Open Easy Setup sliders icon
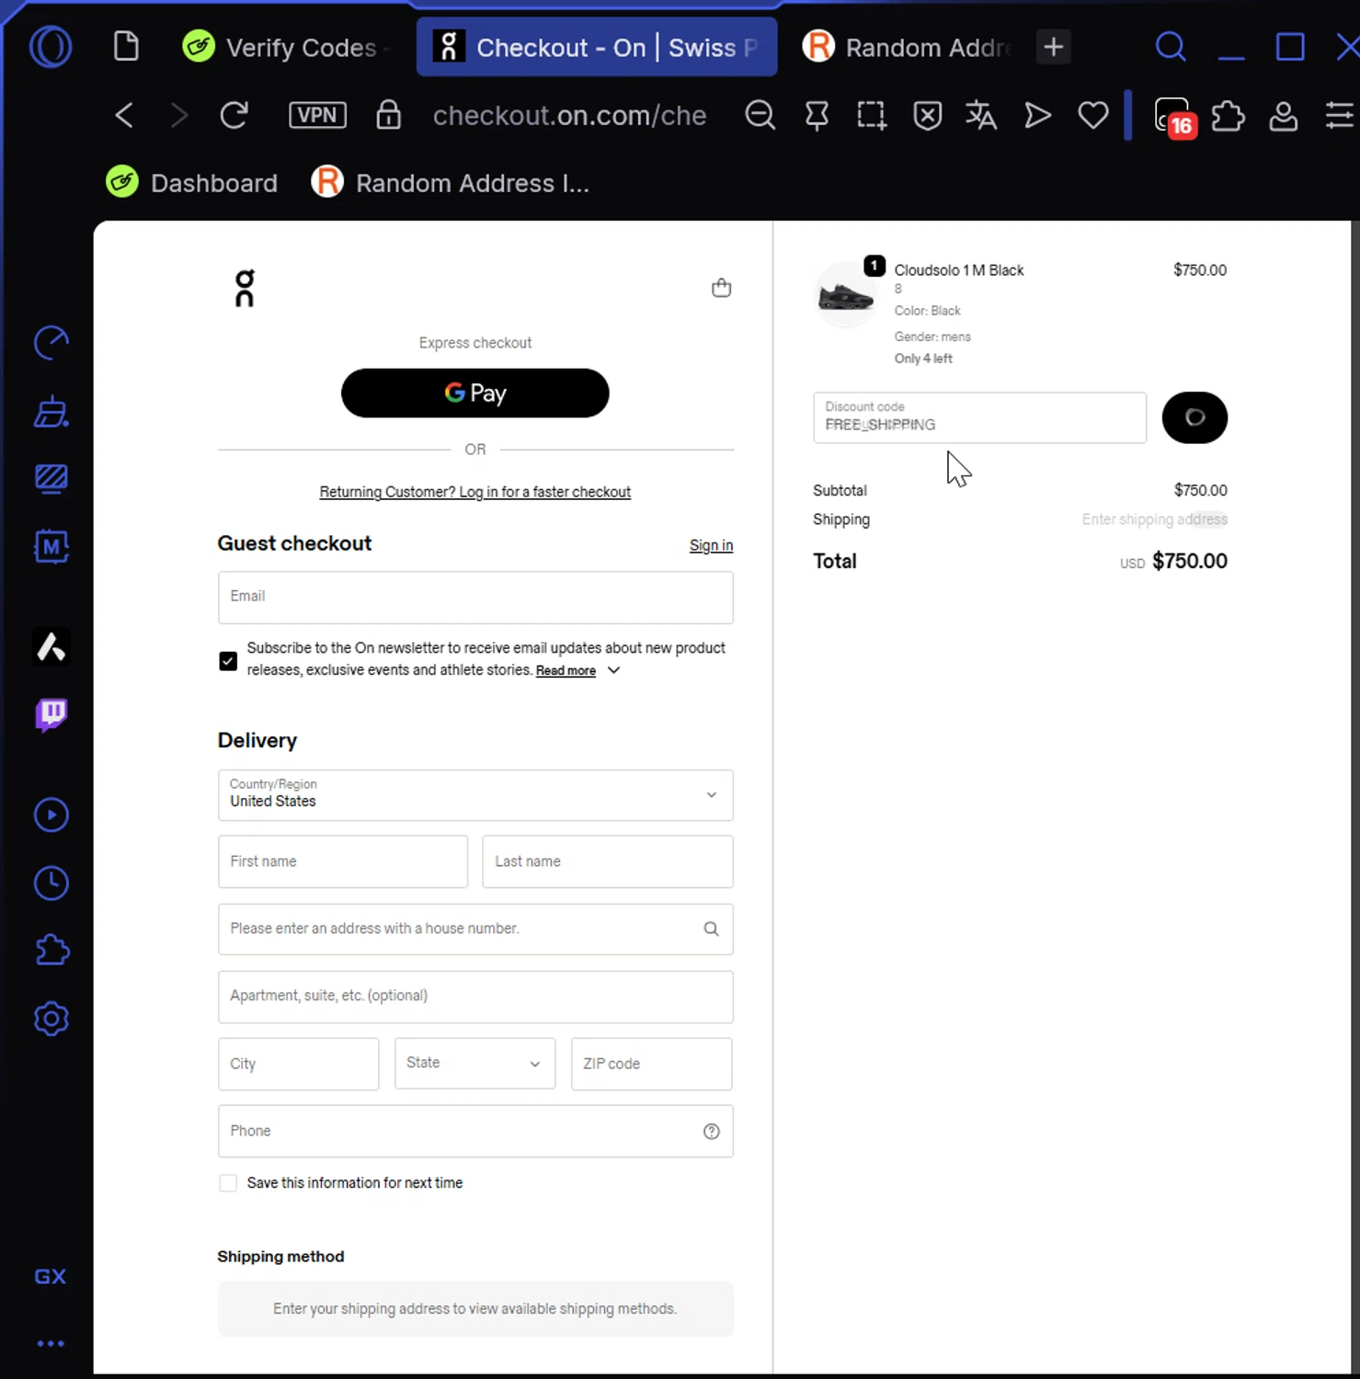Screen dimensions: 1360x1379 coord(1339,116)
